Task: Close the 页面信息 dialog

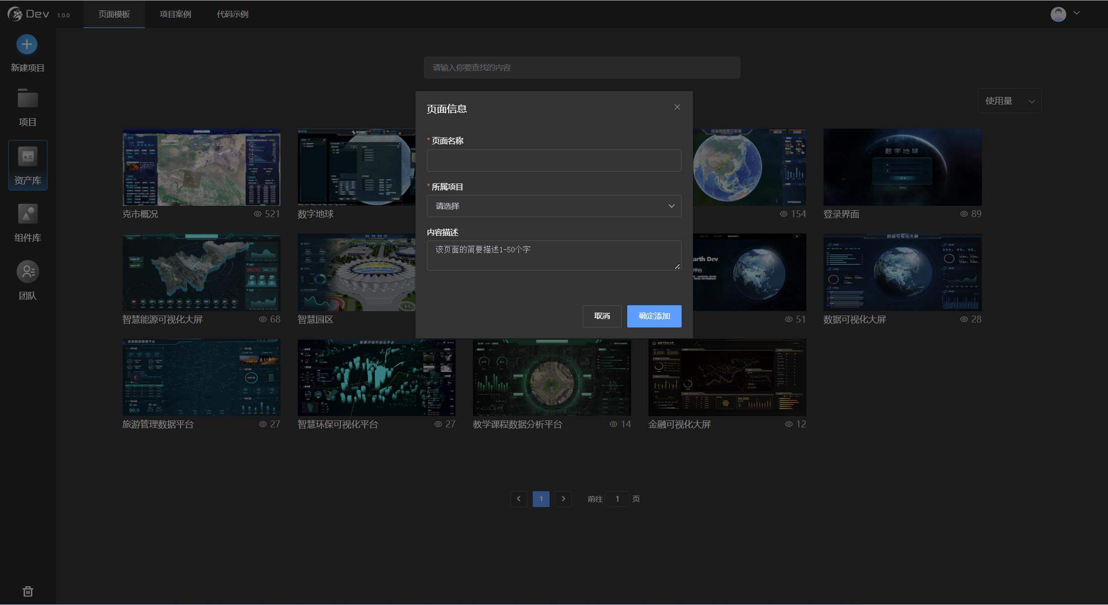Action: (x=677, y=107)
